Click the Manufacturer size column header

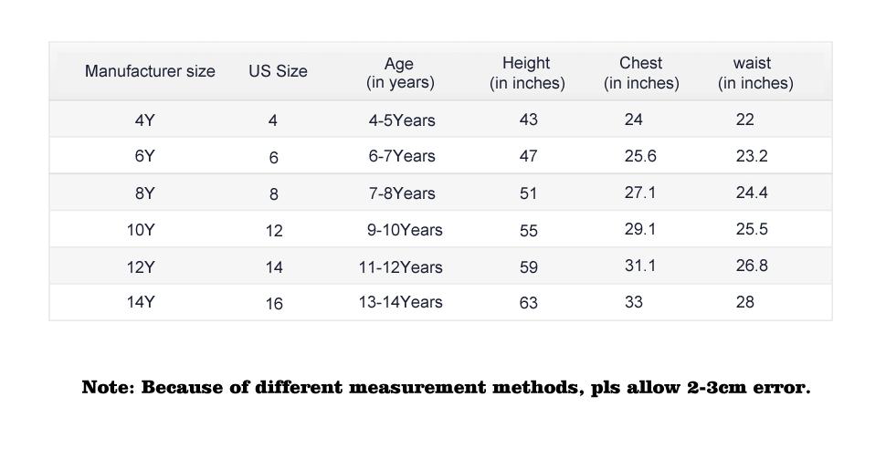tap(150, 71)
